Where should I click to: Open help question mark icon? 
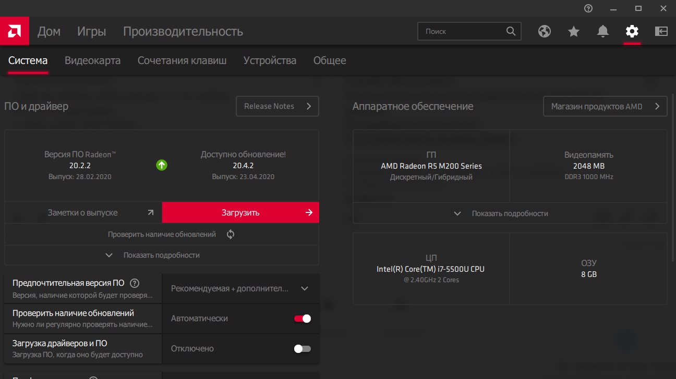tap(588, 8)
